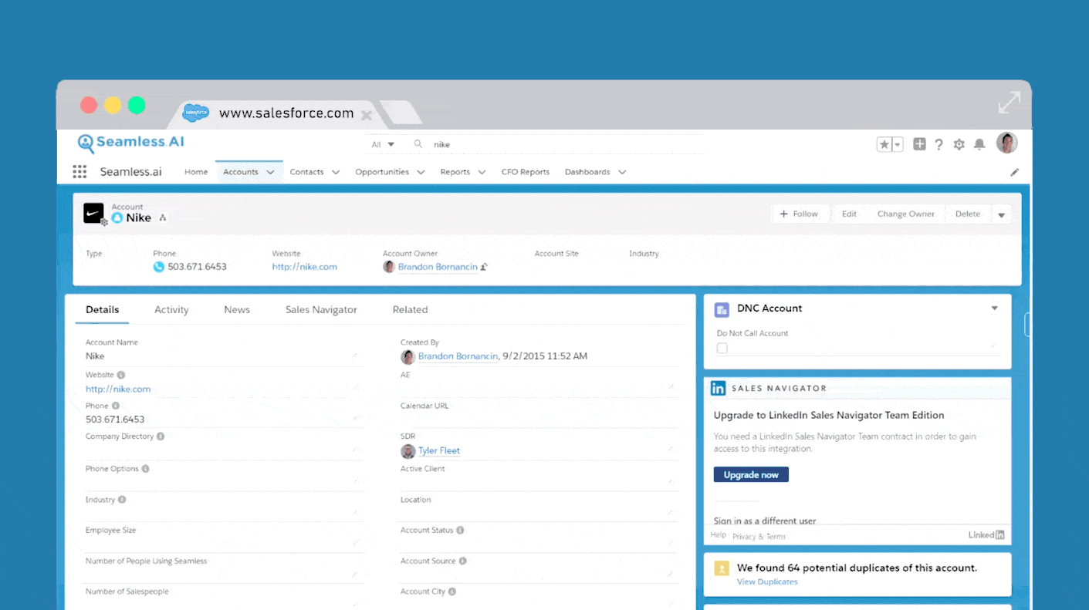The image size is (1089, 610).
Task: Open the setup gear icon
Action: click(959, 144)
